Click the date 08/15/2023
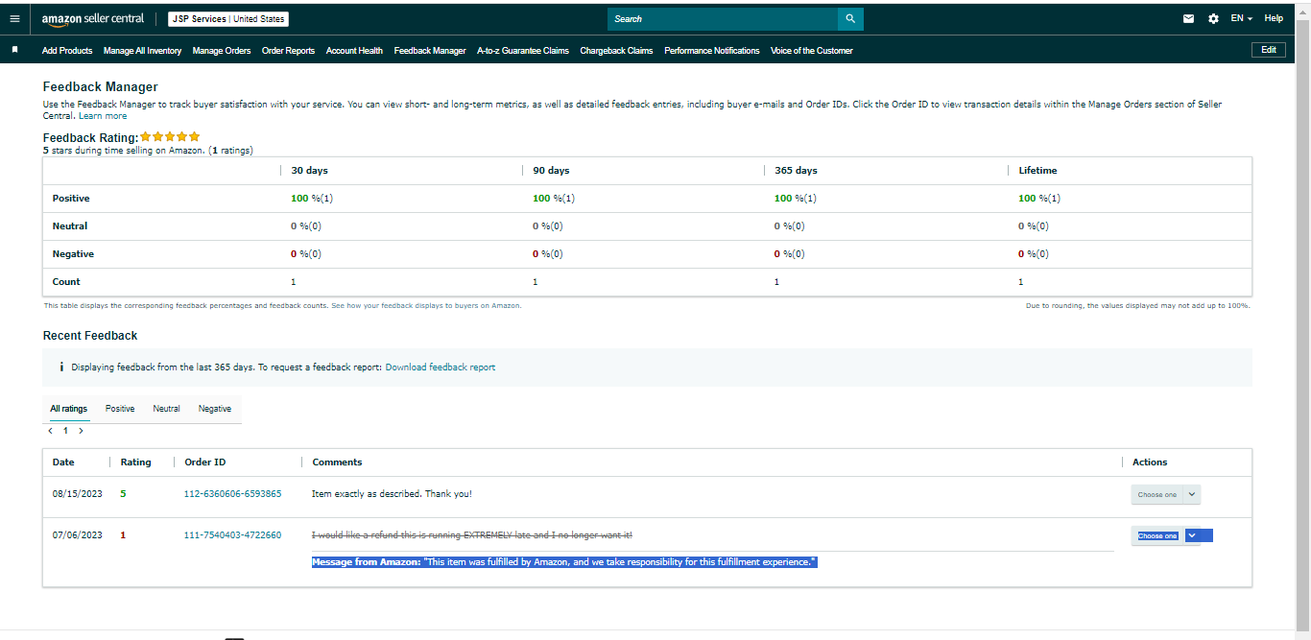 click(x=77, y=494)
